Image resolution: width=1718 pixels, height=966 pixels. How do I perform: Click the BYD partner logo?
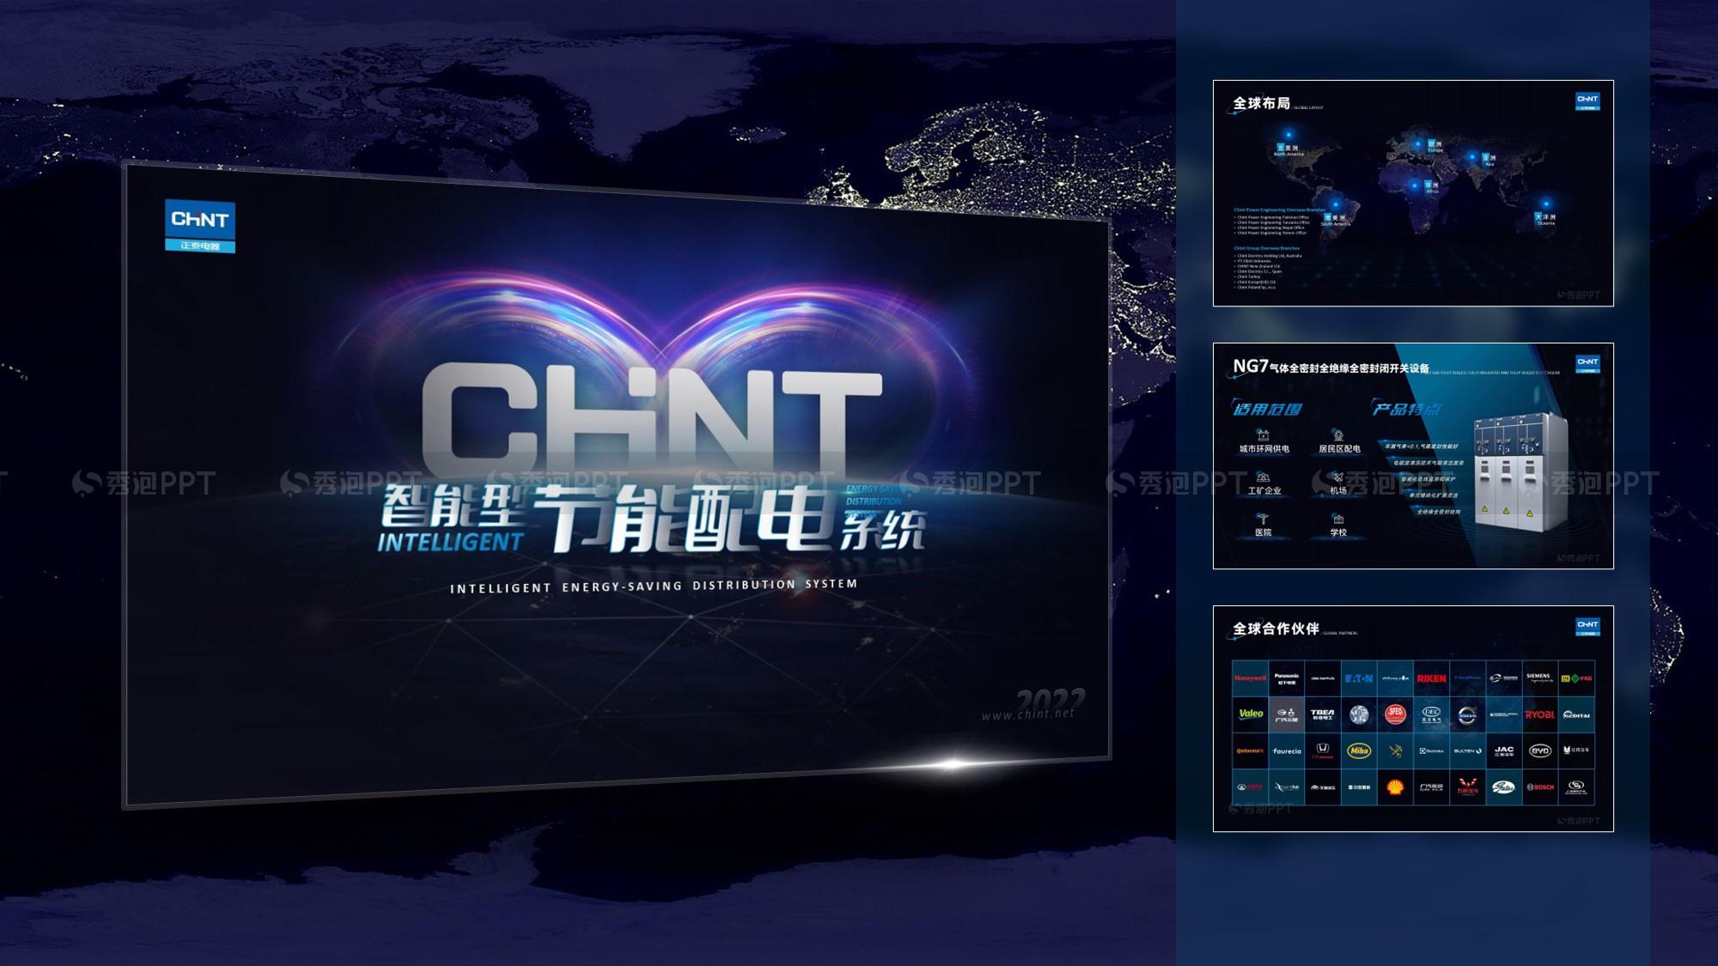pos(1539,750)
